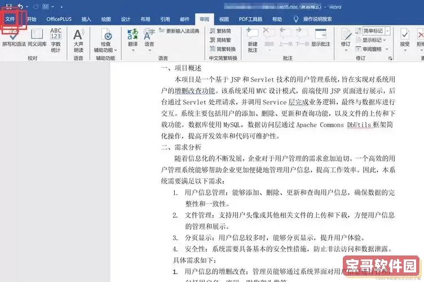The width and height of the screenshot is (424, 282).
Task: Click the heading 一、项目概述
Action: pos(181,68)
